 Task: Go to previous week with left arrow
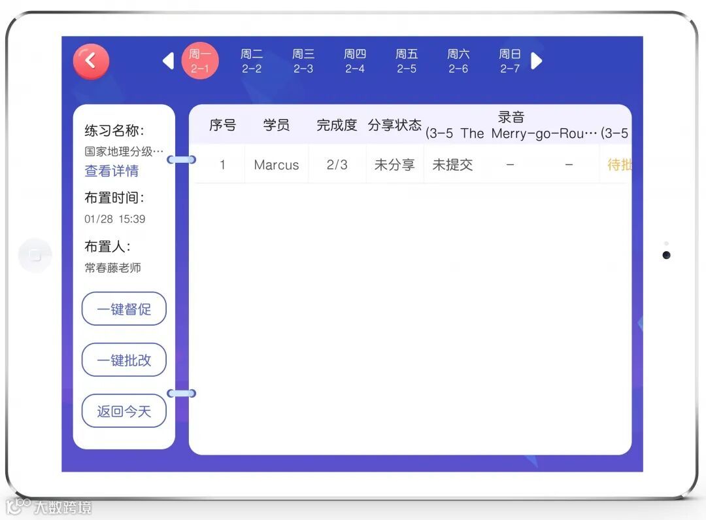pyautogui.click(x=169, y=61)
